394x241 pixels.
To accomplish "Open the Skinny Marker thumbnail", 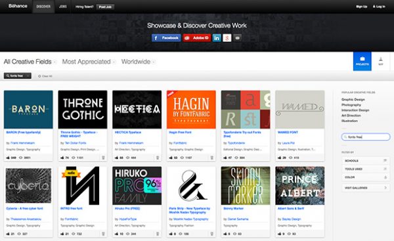I will coord(246,186).
